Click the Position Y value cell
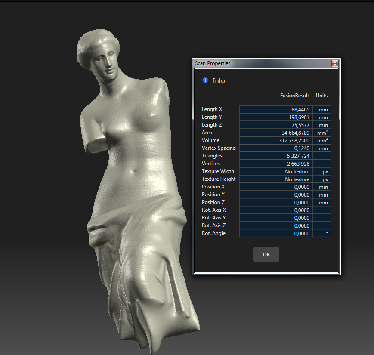The width and height of the screenshot is (374, 355). click(276, 195)
